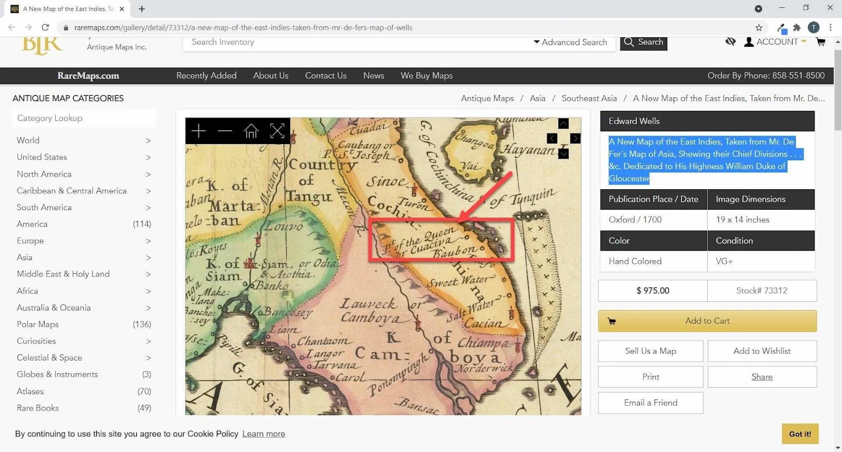Expand the Asia category
842x452 pixels.
pos(84,258)
